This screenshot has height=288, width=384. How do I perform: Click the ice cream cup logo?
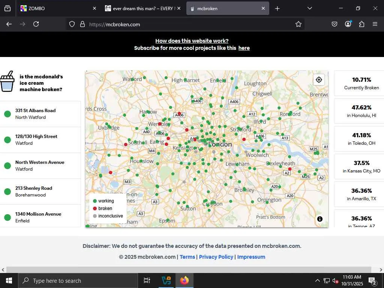pyautogui.click(x=7, y=82)
